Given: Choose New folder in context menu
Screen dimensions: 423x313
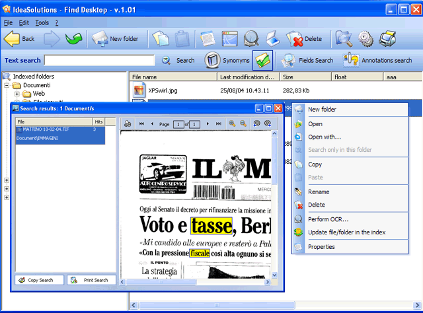Looking at the screenshot, I should (x=350, y=110).
